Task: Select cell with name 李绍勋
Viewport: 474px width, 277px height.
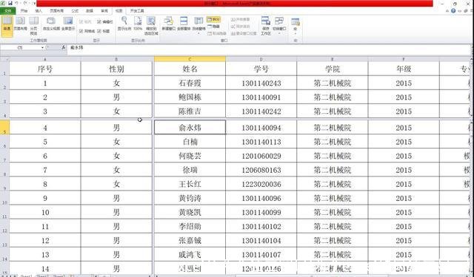Action: pos(190,226)
